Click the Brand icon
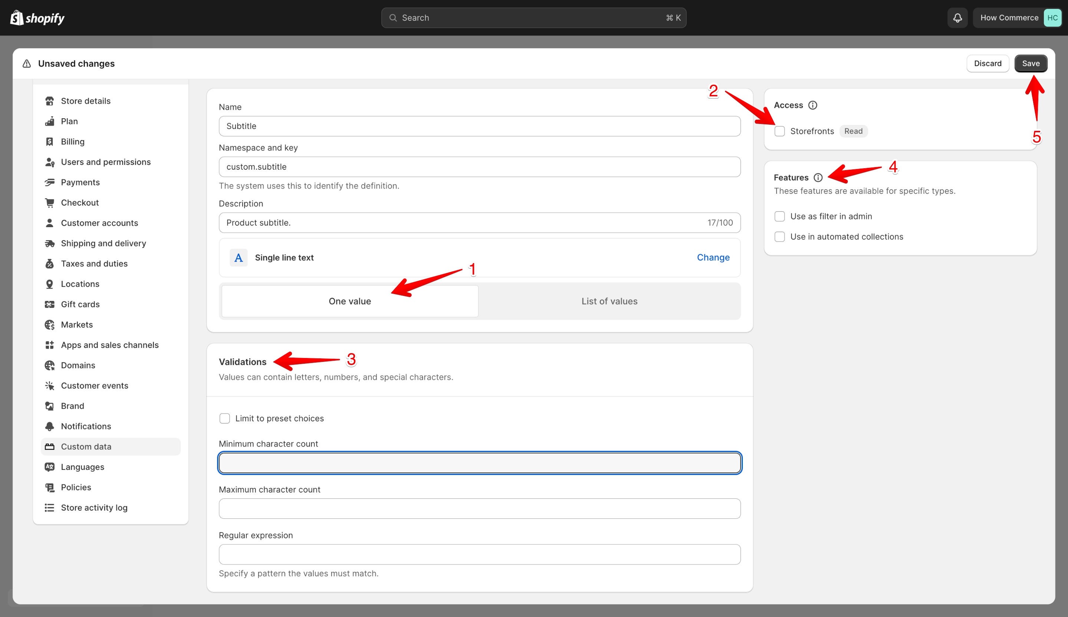Screen dimensions: 1068x617 pyautogui.click(x=50, y=406)
